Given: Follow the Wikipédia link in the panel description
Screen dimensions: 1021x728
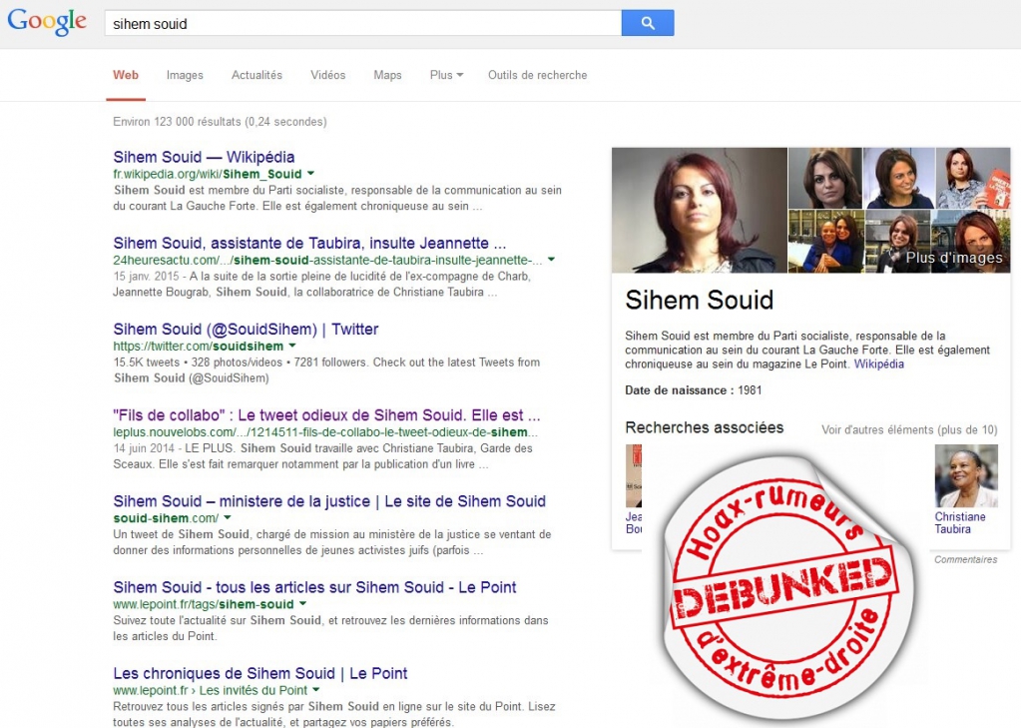Looking at the screenshot, I should click(x=879, y=364).
